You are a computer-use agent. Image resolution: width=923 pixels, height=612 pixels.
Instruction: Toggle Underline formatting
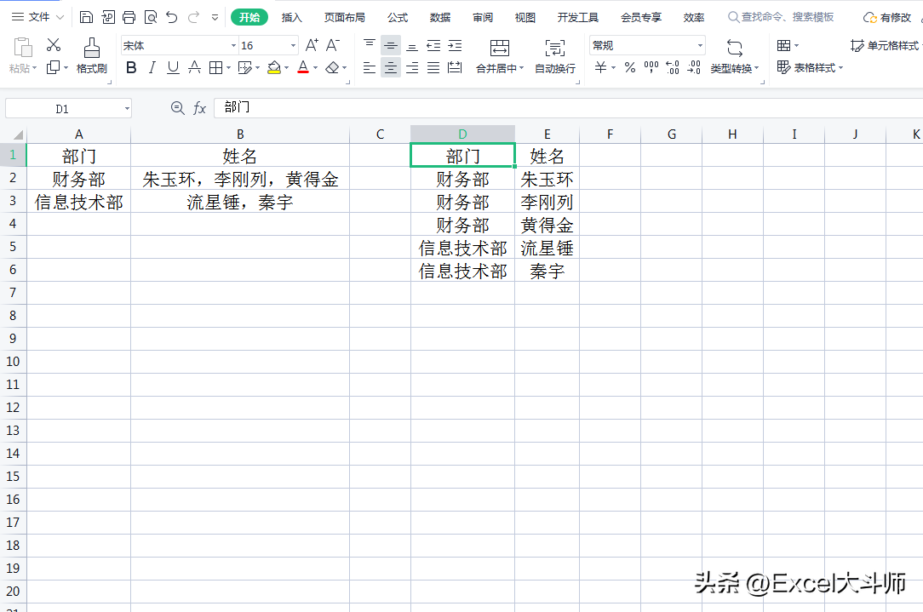pos(173,68)
